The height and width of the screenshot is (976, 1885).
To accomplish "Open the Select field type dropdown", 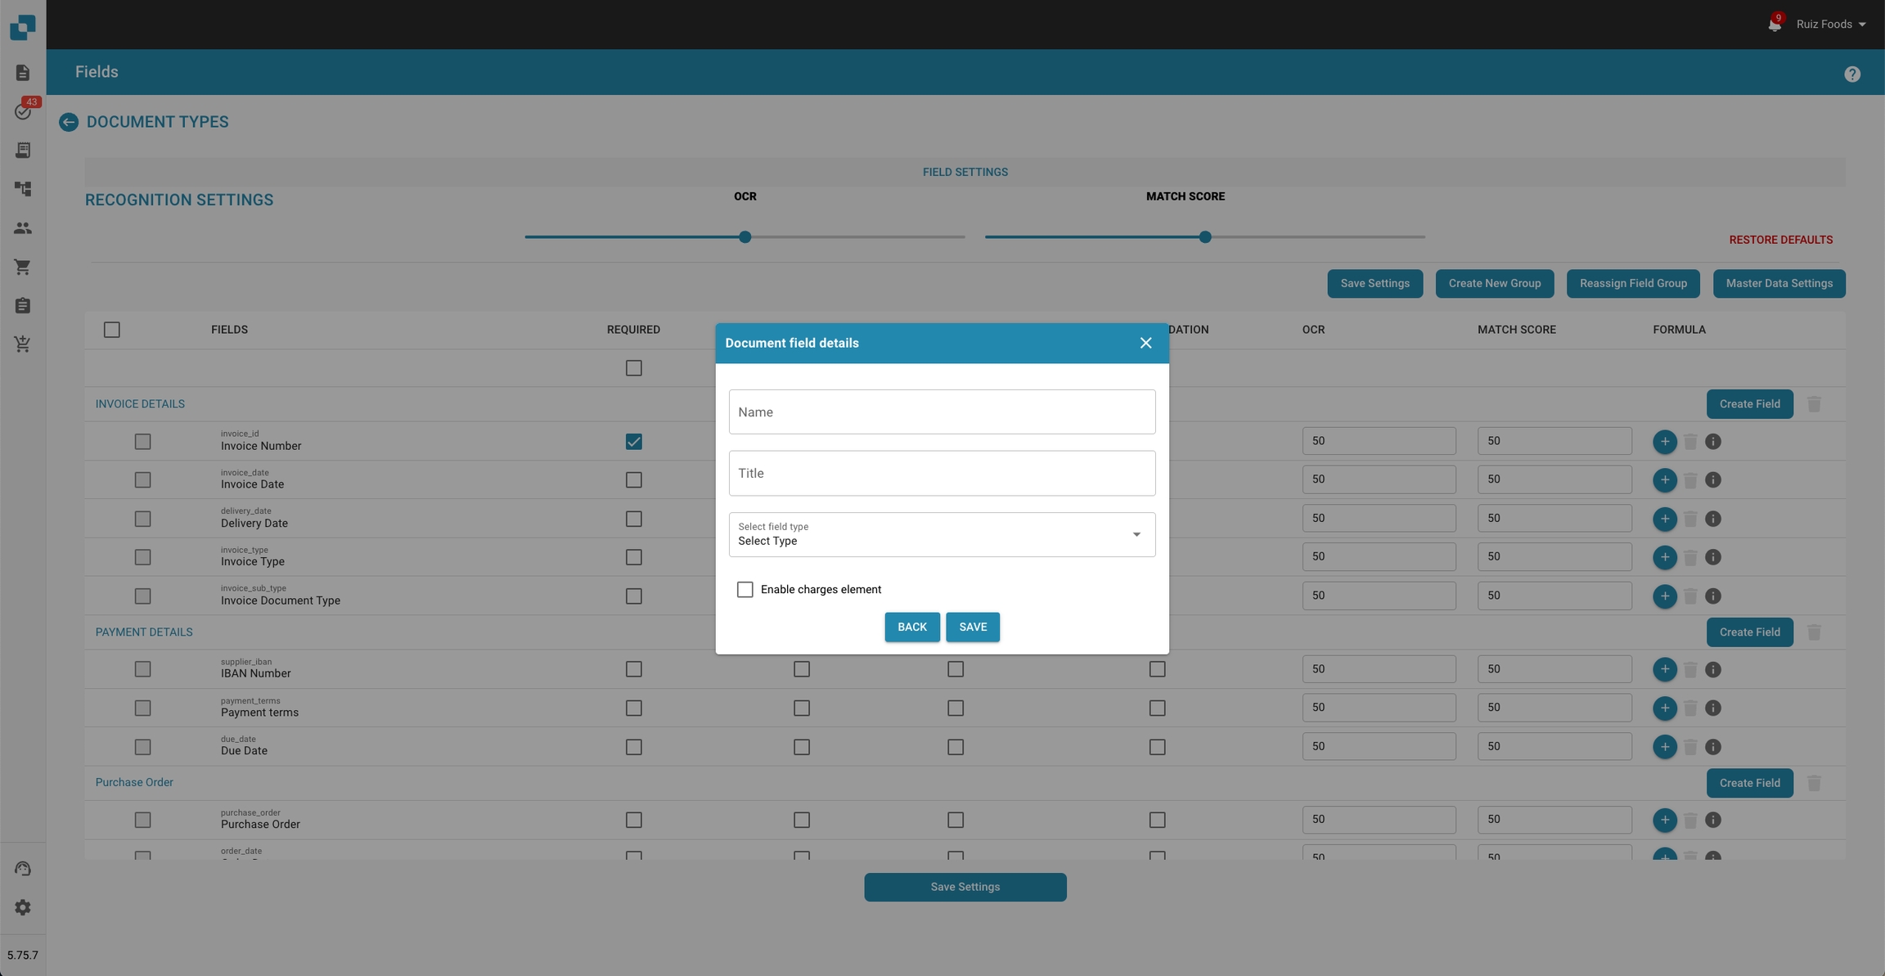I will click(x=941, y=534).
